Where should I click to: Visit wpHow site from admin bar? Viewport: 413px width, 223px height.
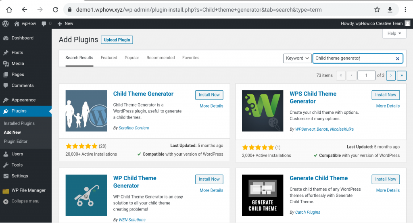click(x=25, y=23)
